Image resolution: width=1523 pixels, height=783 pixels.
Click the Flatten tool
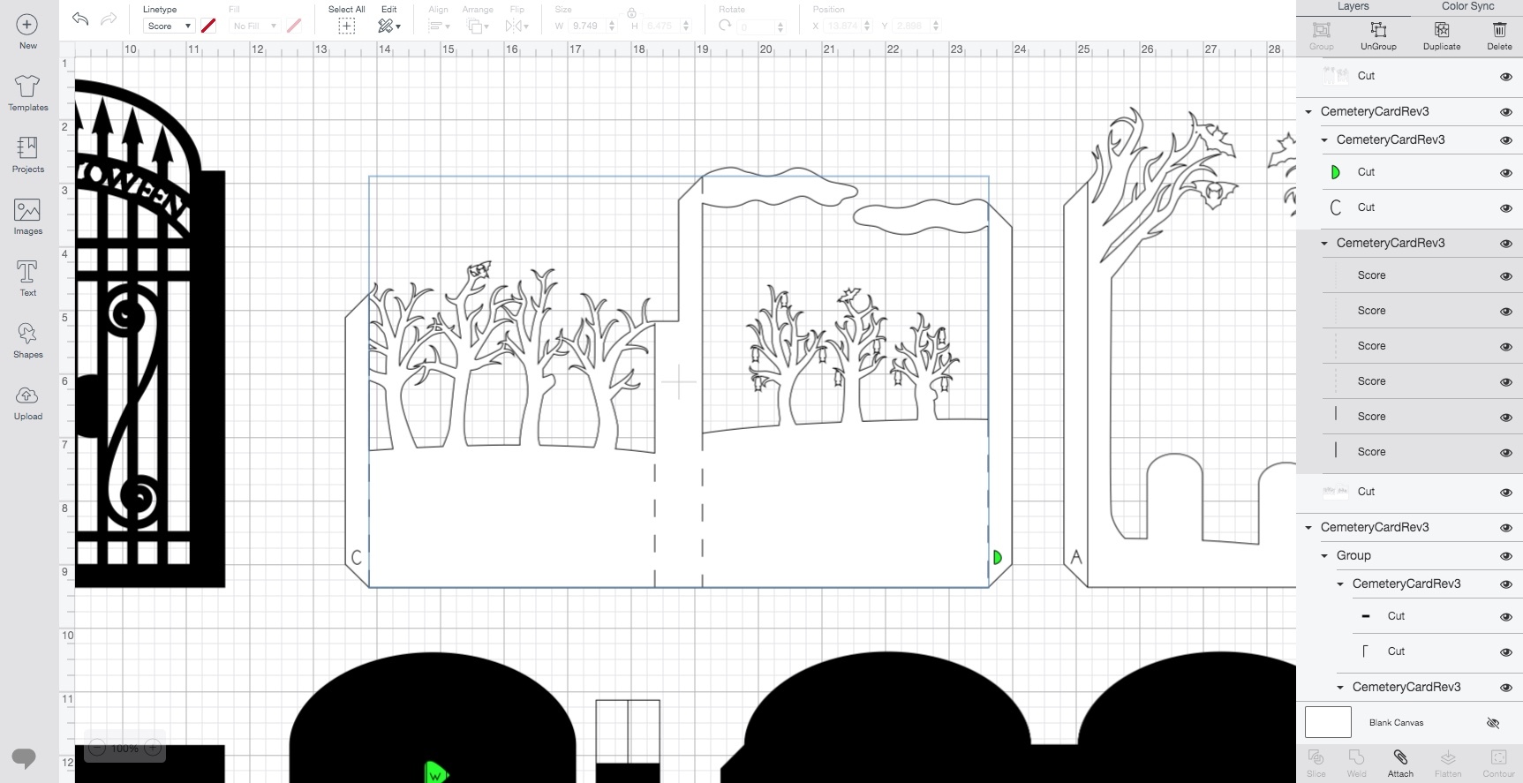pyautogui.click(x=1448, y=764)
